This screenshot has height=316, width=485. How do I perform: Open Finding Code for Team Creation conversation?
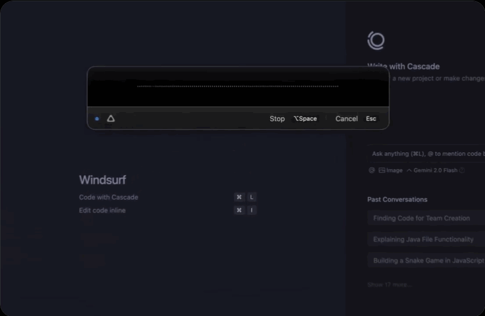[x=426, y=218]
